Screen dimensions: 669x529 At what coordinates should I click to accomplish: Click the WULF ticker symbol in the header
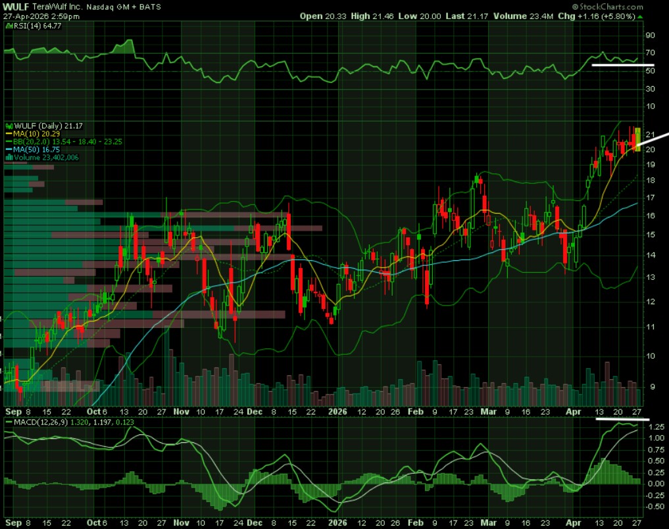16,7
